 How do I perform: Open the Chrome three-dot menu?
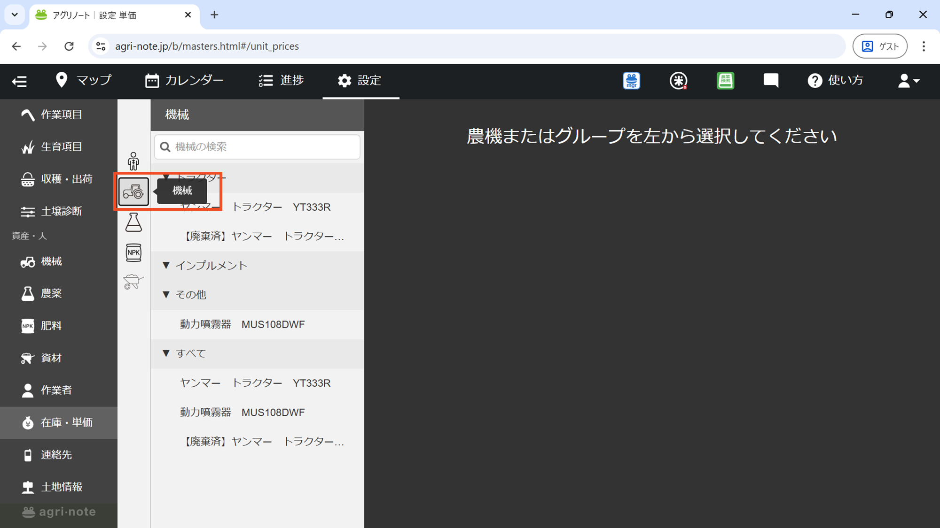[x=924, y=46]
